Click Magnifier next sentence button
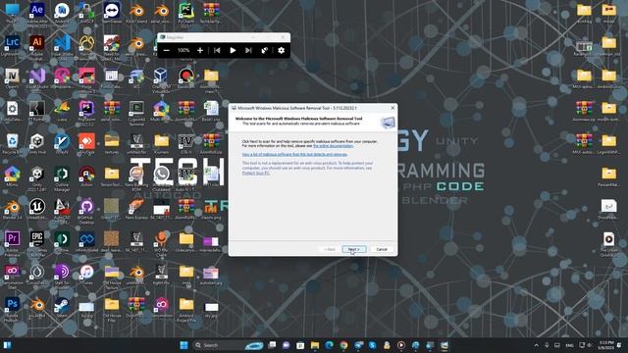This screenshot has width=628, height=353. (x=248, y=50)
